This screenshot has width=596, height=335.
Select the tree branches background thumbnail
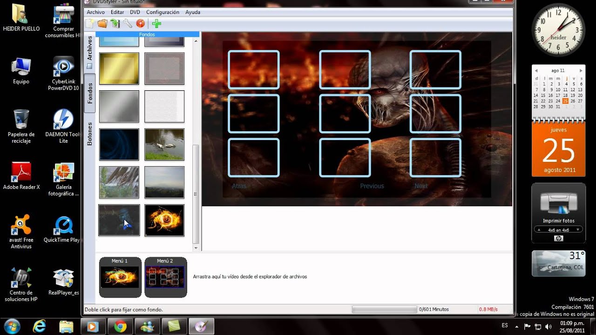[119, 182]
